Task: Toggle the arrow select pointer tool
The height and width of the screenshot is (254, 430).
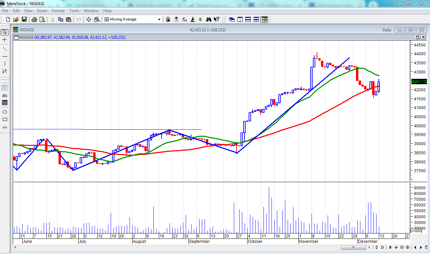Action: pyautogui.click(x=5, y=32)
